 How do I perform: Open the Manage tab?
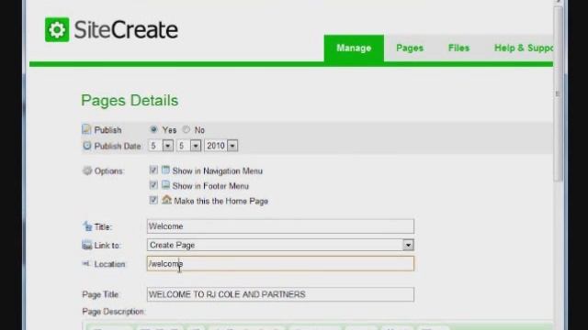pos(354,49)
